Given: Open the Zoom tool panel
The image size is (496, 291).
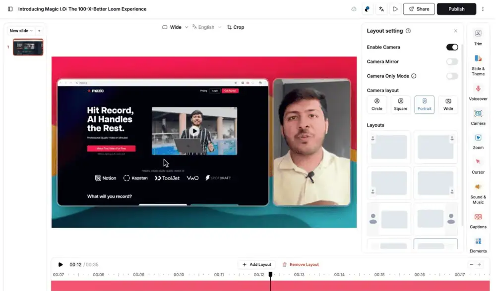Looking at the screenshot, I should 478,141.
